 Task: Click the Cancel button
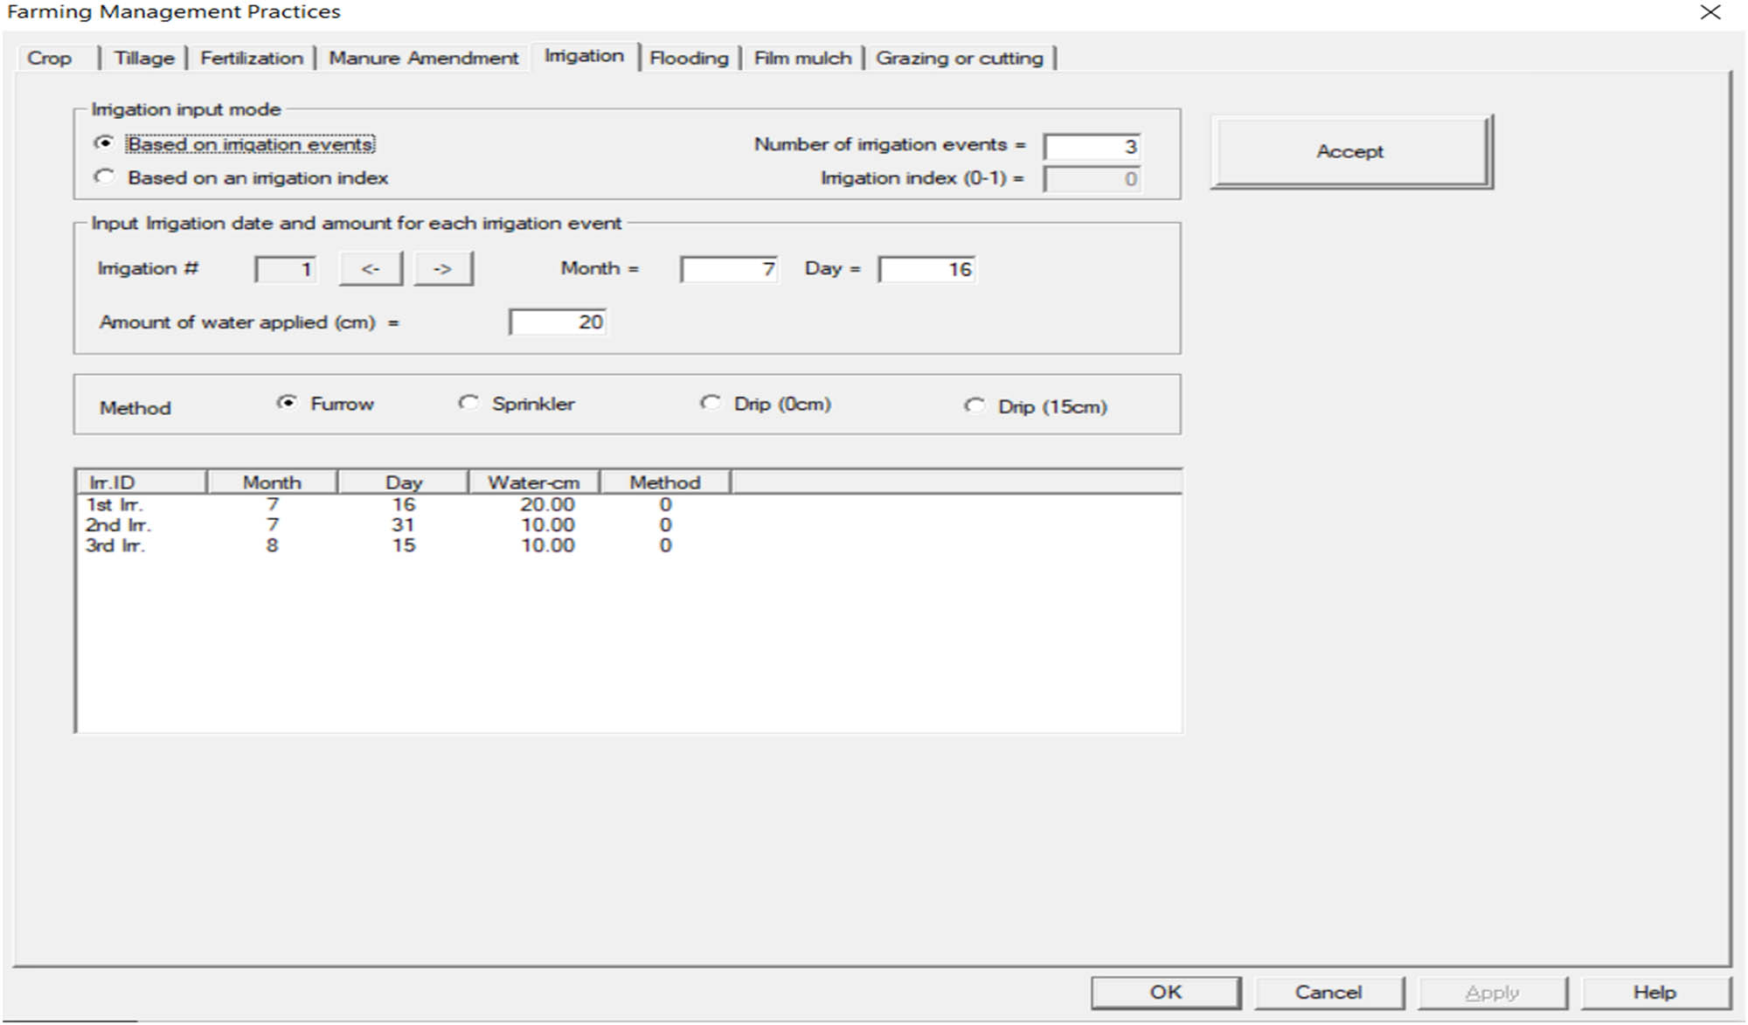(x=1328, y=993)
